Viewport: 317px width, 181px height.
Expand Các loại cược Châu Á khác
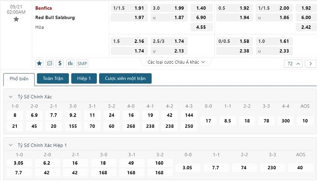(176, 62)
